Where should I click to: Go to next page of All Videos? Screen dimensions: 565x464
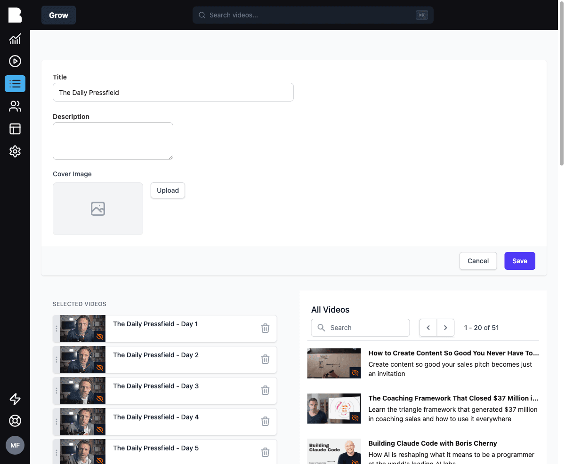pyautogui.click(x=445, y=328)
